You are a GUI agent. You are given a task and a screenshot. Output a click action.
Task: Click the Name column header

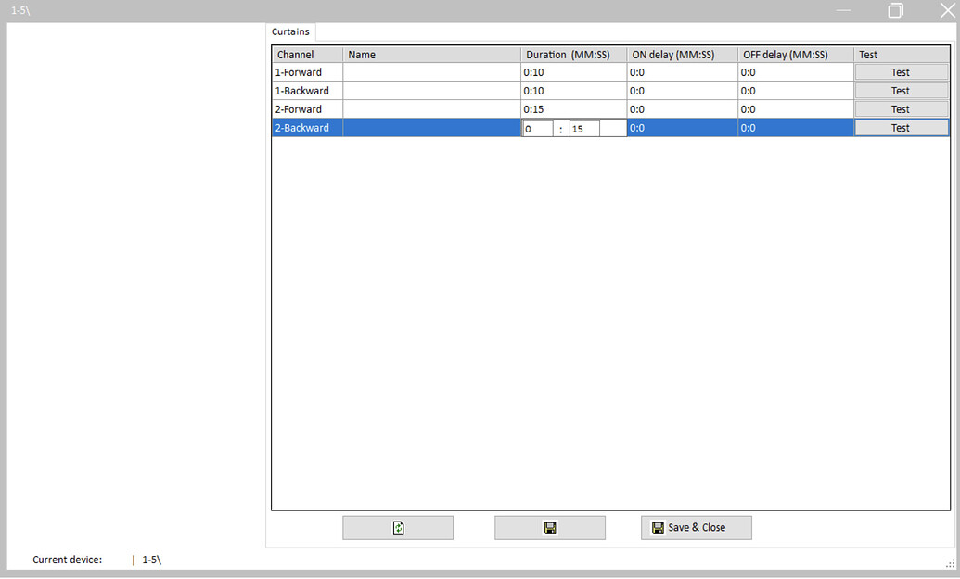[431, 55]
